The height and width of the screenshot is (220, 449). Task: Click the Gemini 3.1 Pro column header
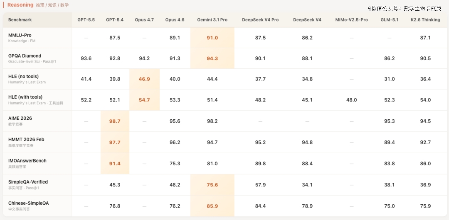click(x=212, y=20)
